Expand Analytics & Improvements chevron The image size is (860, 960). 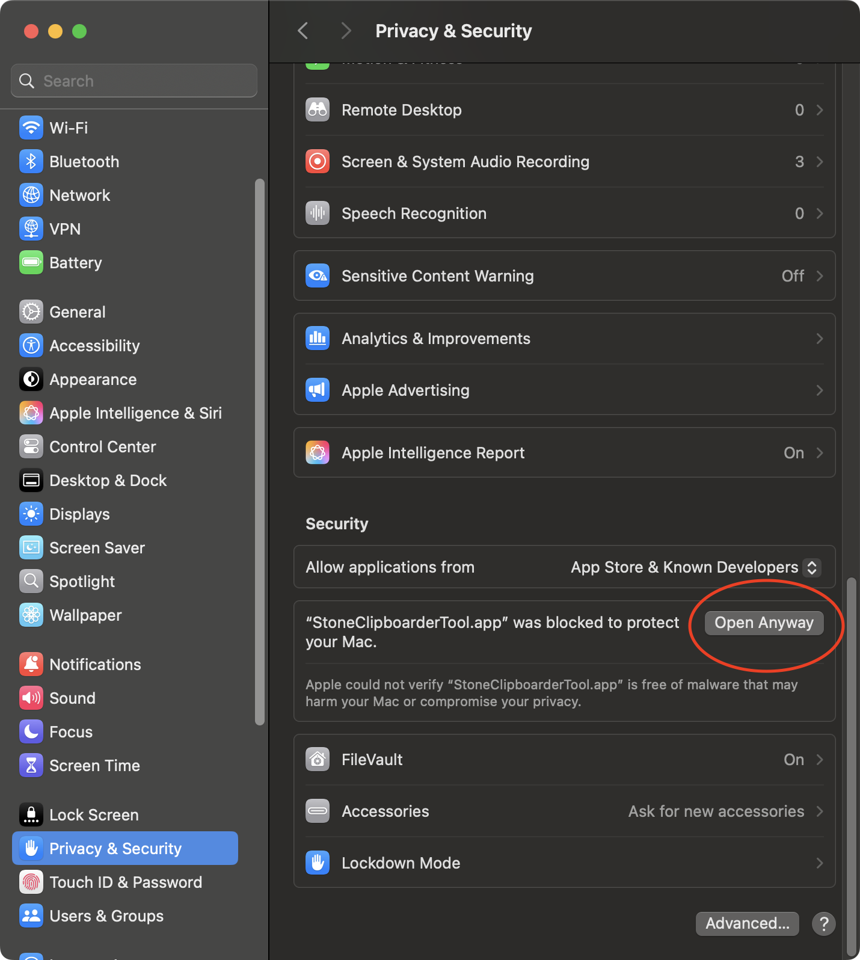click(x=820, y=339)
